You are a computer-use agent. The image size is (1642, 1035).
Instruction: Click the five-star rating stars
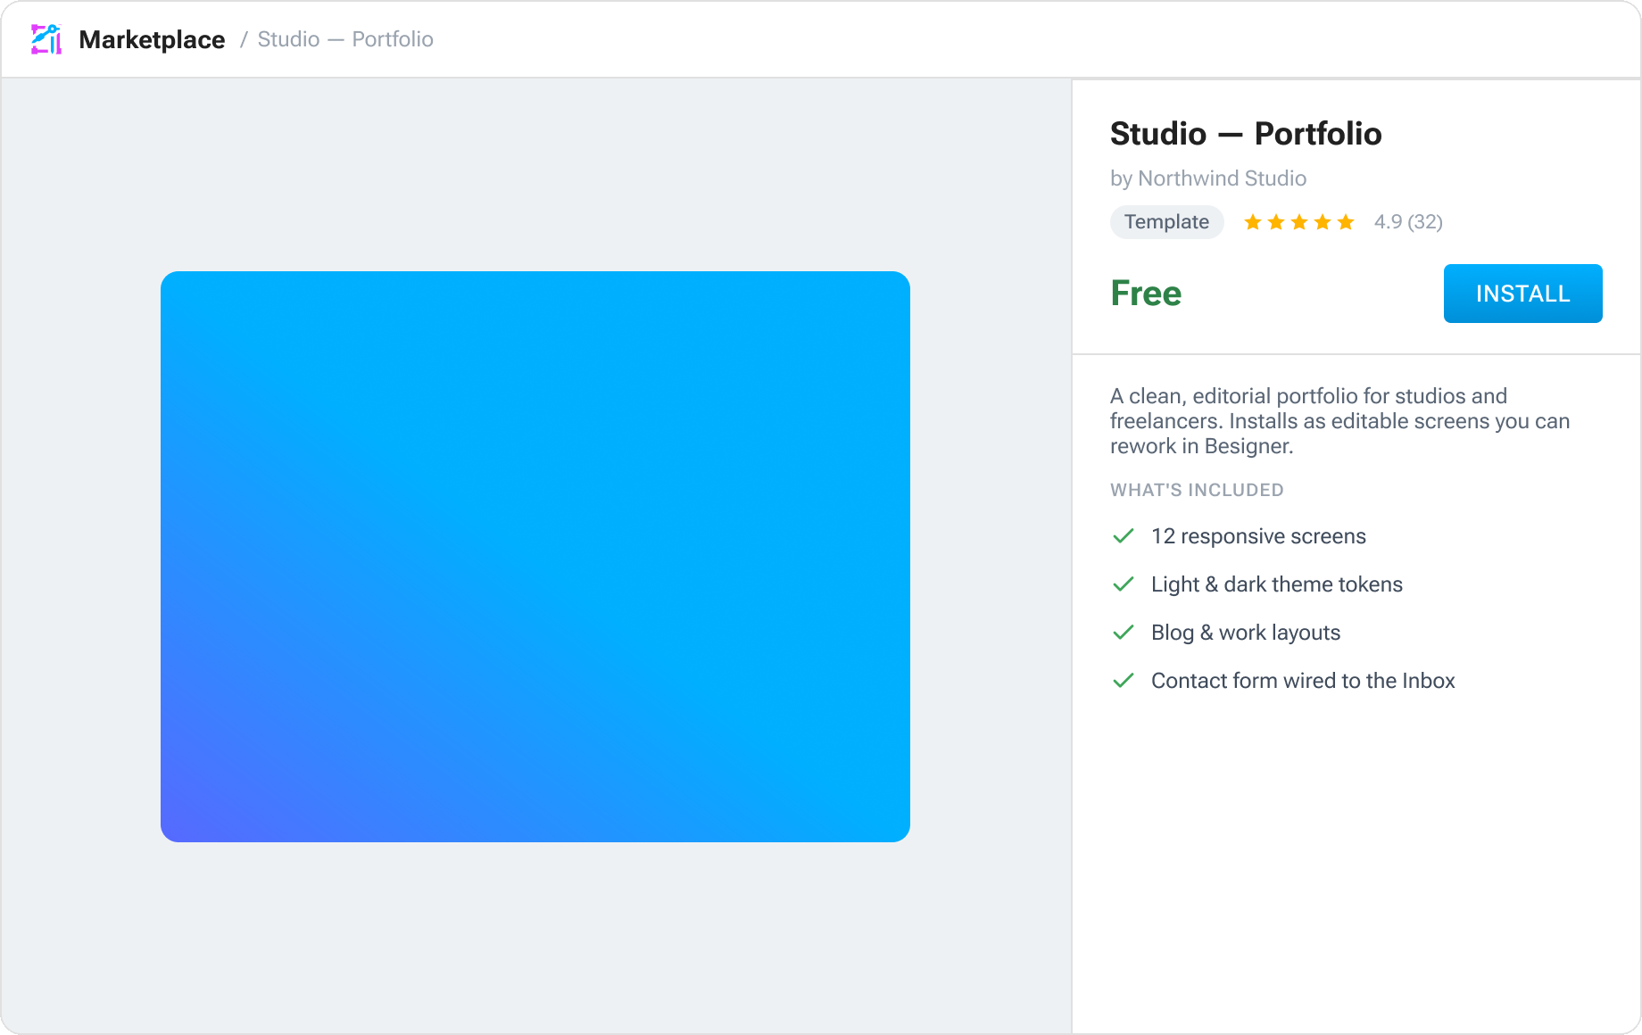point(1299,222)
